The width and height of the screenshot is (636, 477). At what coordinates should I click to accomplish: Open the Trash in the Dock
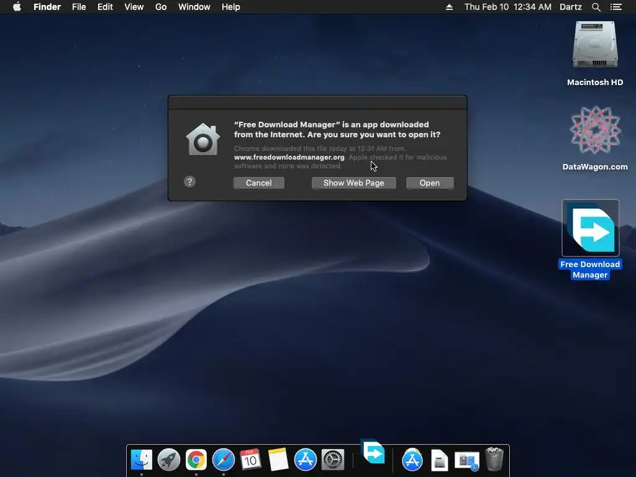click(494, 459)
